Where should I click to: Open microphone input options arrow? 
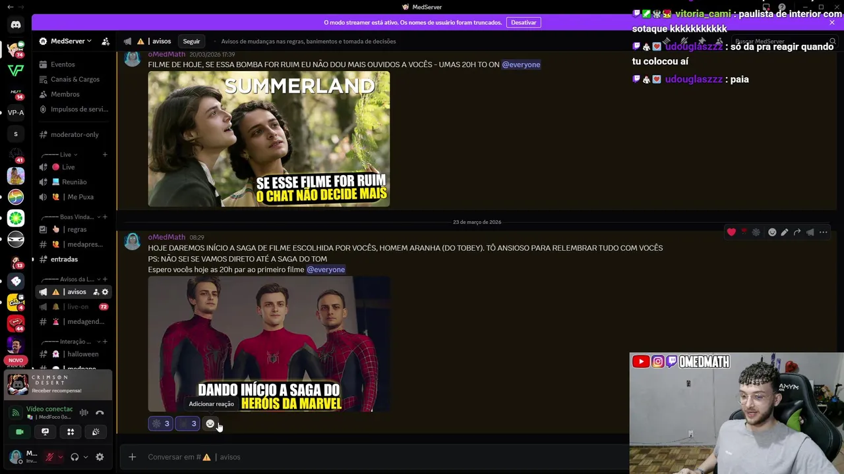(x=60, y=457)
